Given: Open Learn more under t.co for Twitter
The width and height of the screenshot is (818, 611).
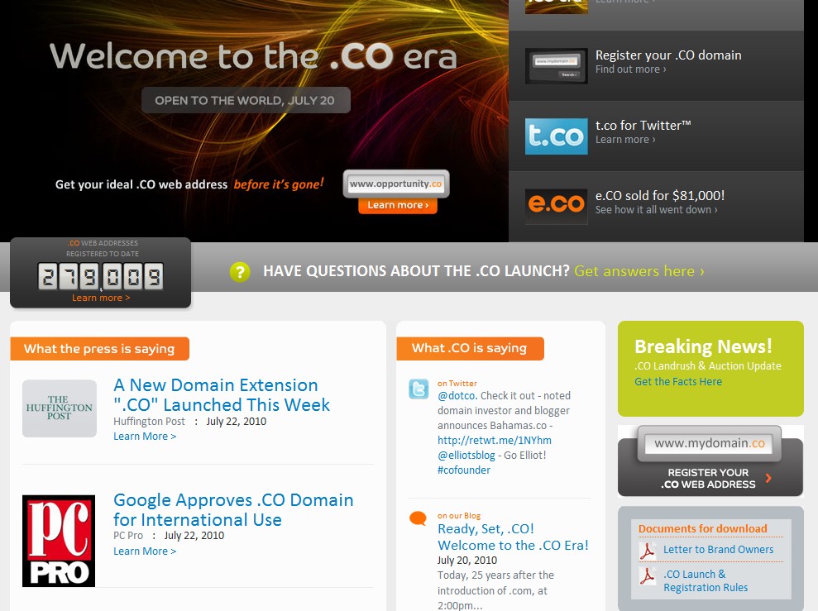Looking at the screenshot, I should pos(625,140).
